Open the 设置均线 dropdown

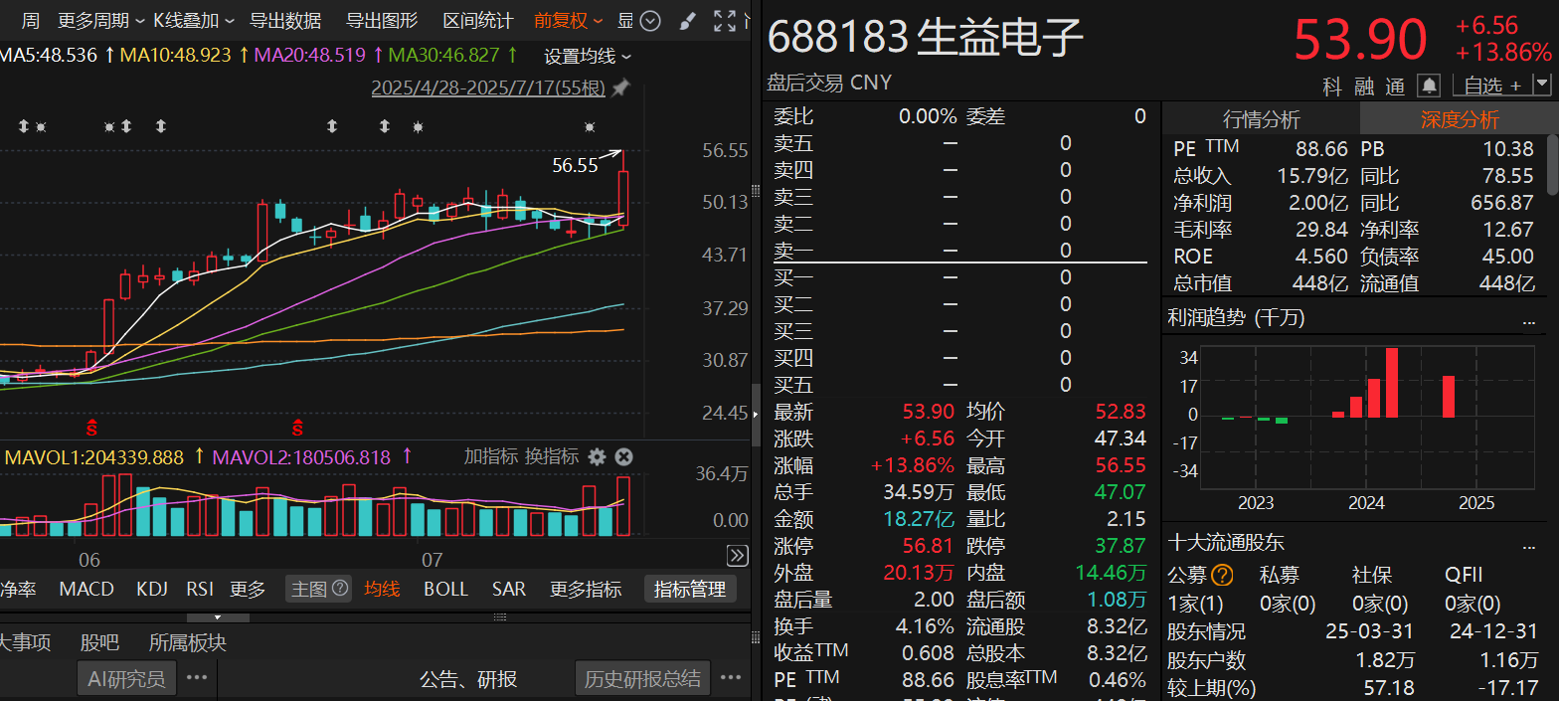pos(588,56)
